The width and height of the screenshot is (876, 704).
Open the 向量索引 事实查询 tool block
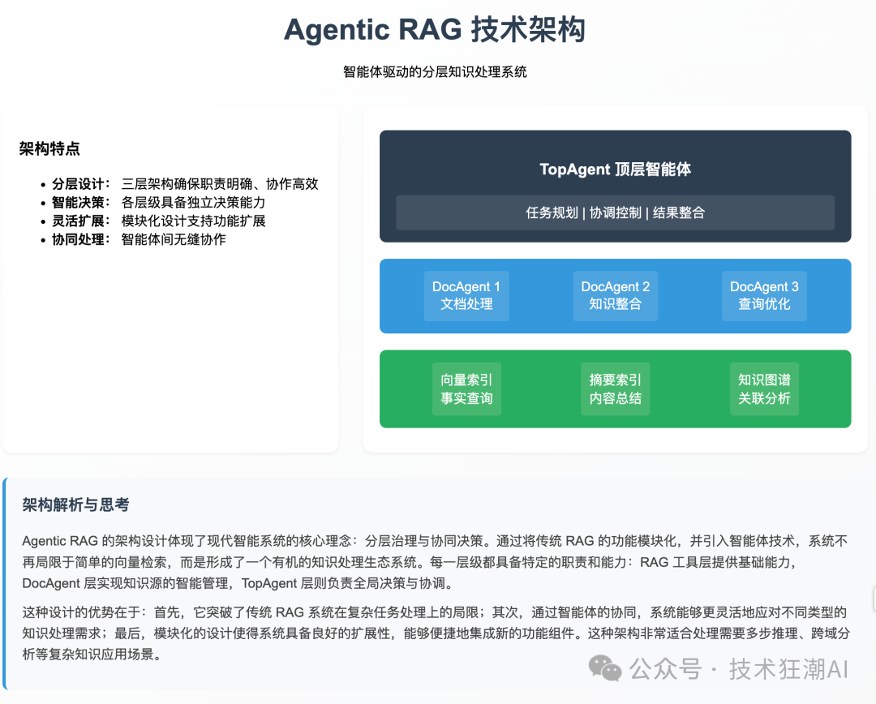coord(466,389)
